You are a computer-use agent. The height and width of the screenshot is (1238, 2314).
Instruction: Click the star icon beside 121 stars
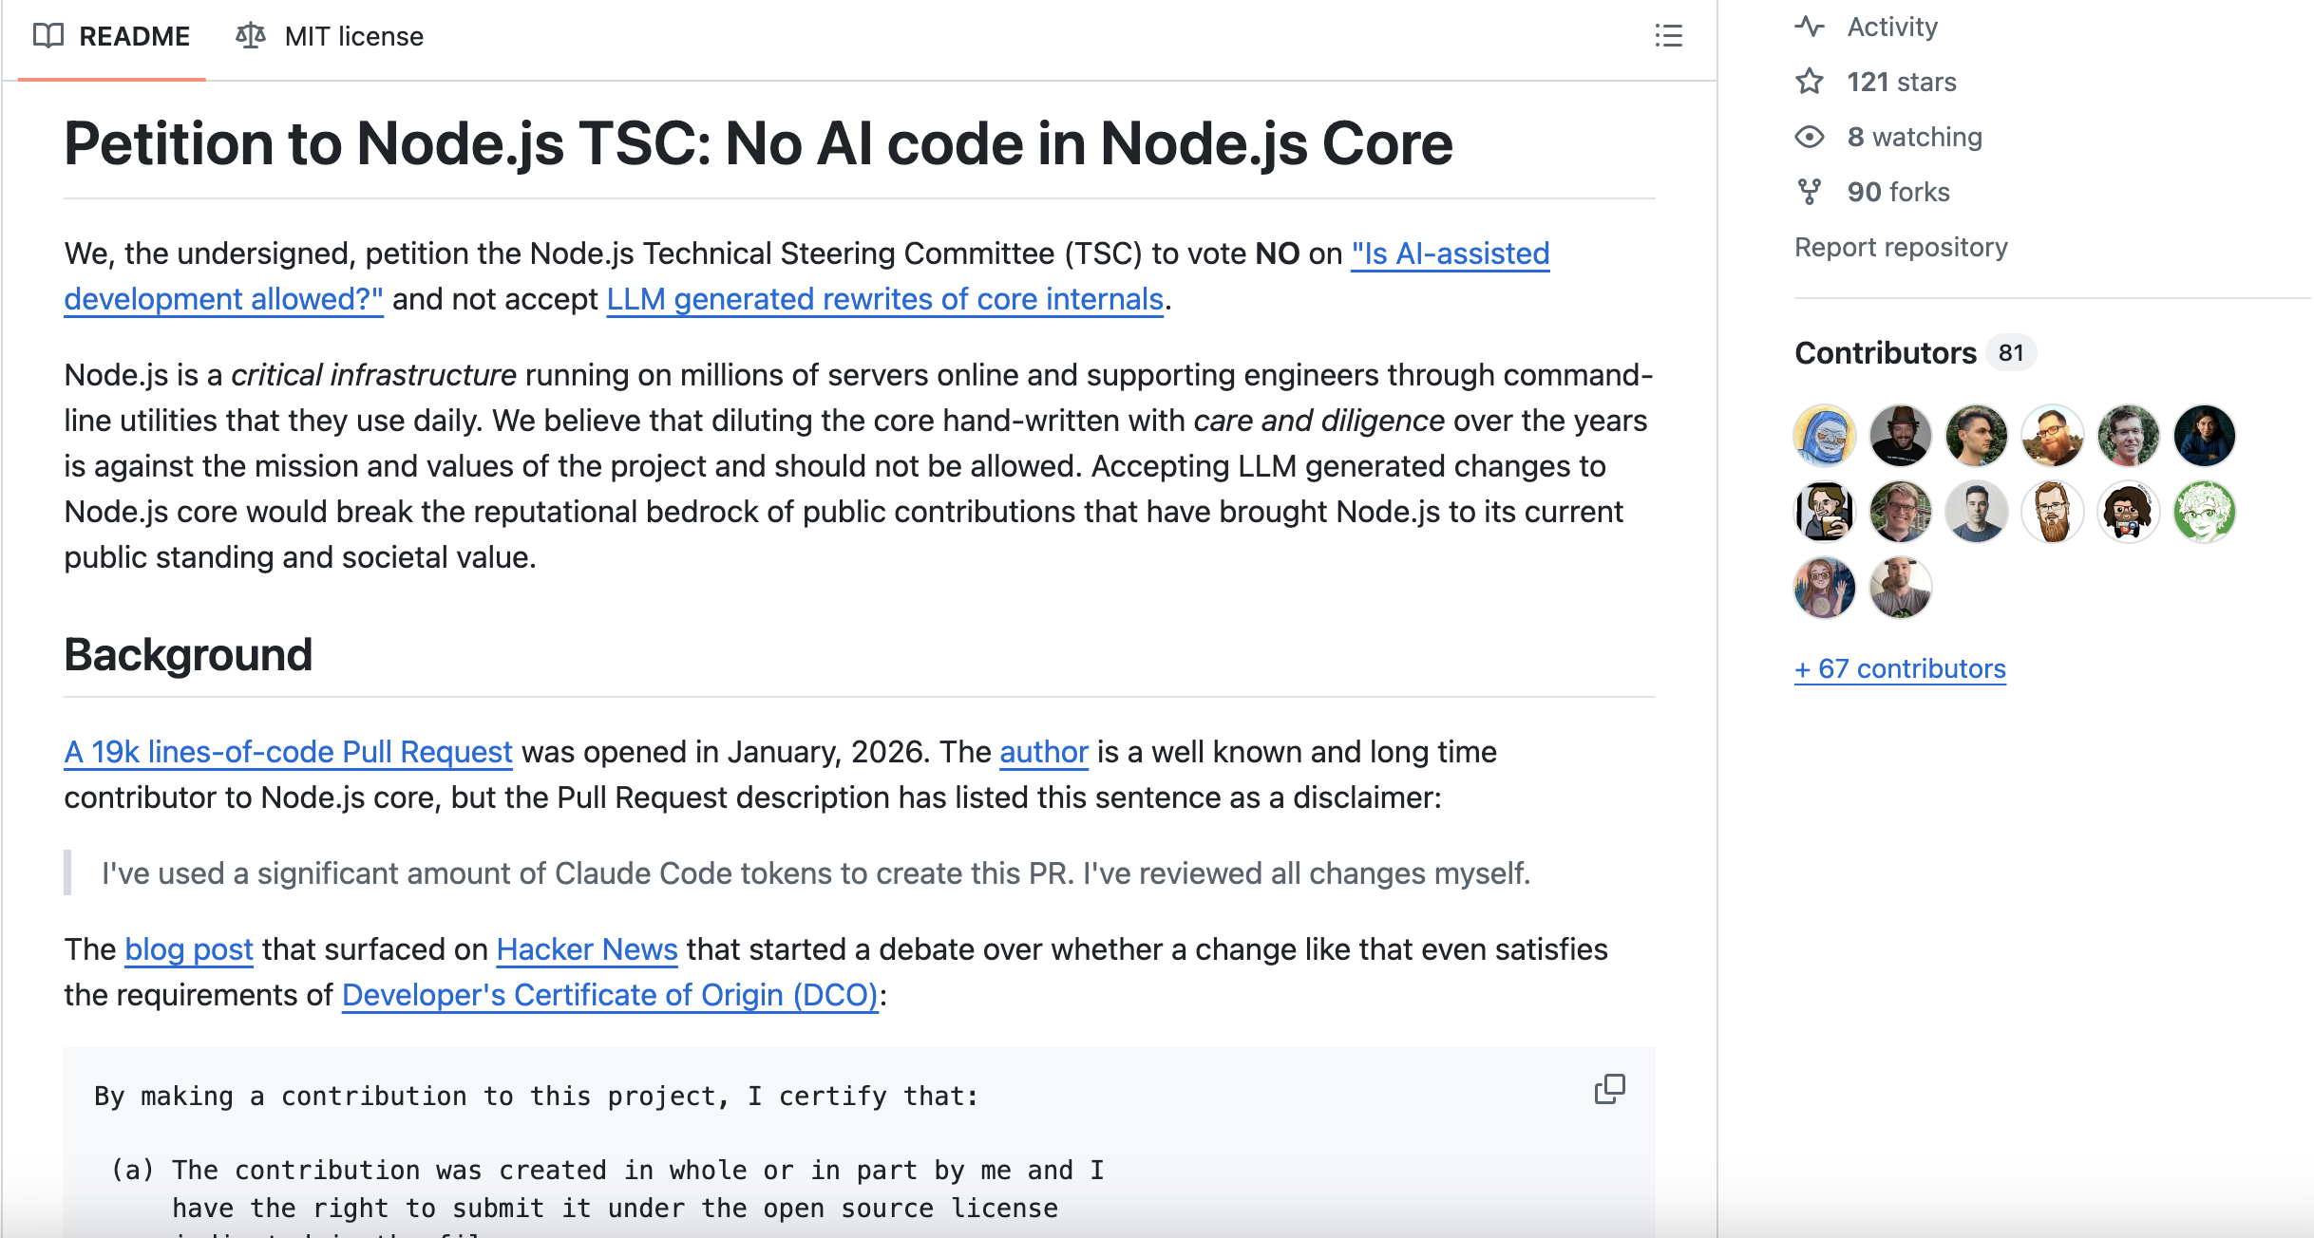[1810, 82]
